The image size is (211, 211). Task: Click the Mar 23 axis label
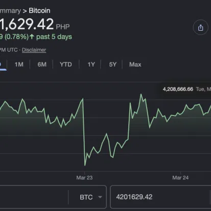pyautogui.click(x=84, y=178)
